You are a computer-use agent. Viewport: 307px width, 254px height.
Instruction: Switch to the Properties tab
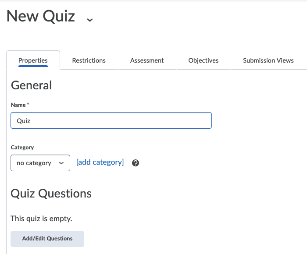coord(33,60)
